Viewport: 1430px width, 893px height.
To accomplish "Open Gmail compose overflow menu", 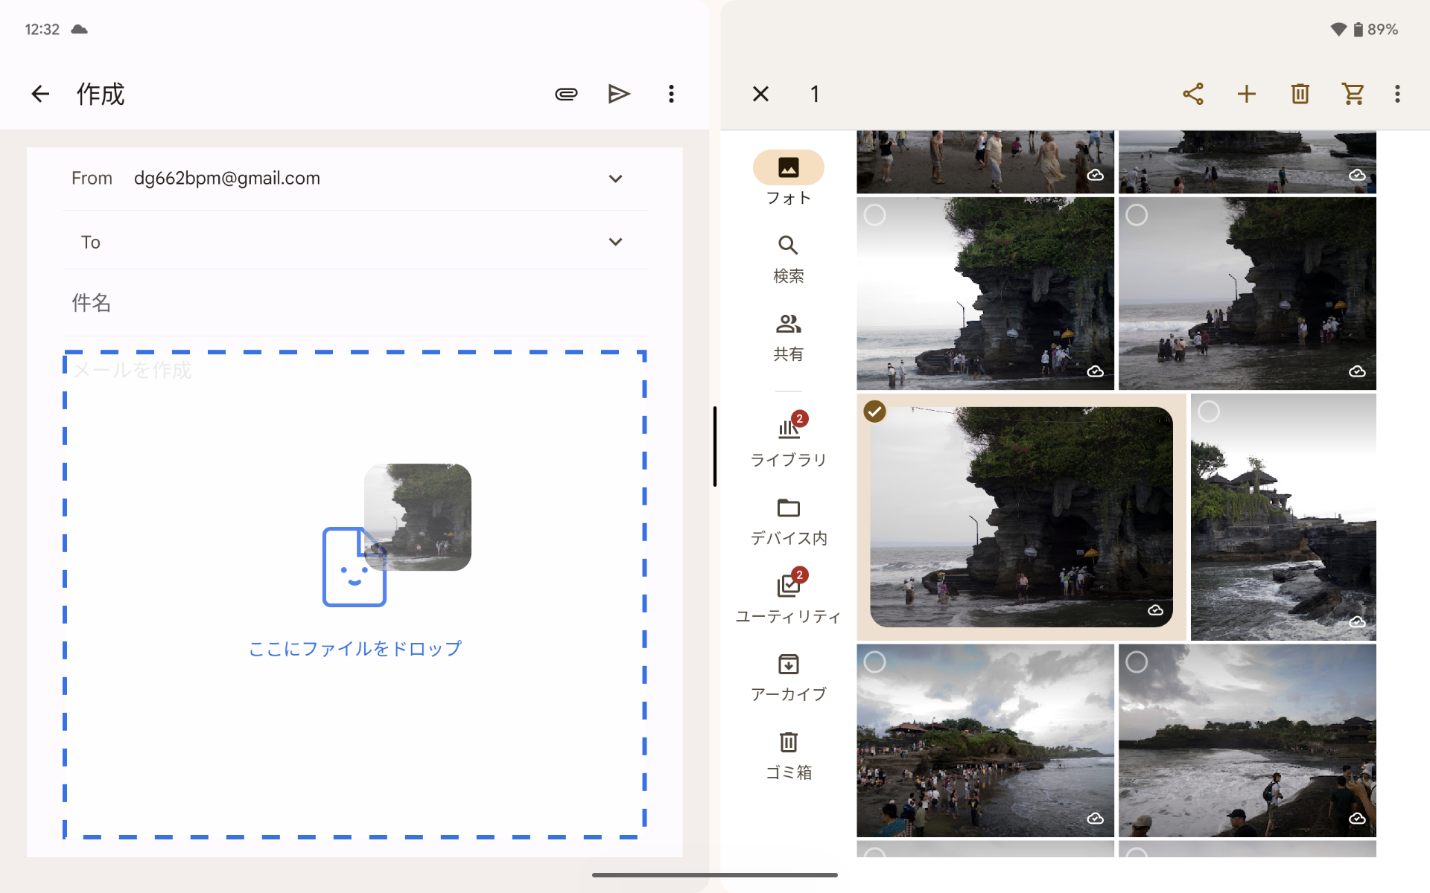I will point(671,94).
